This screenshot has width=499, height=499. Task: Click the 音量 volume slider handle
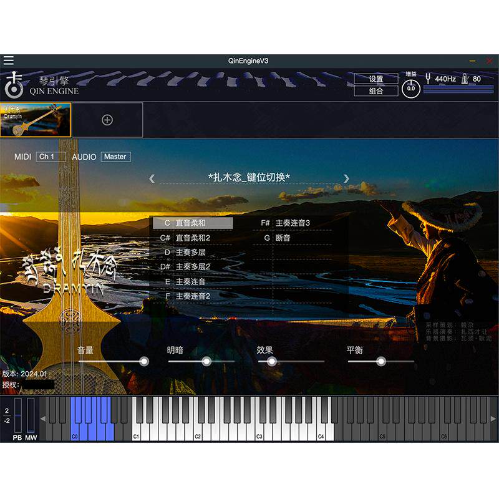click(x=144, y=361)
